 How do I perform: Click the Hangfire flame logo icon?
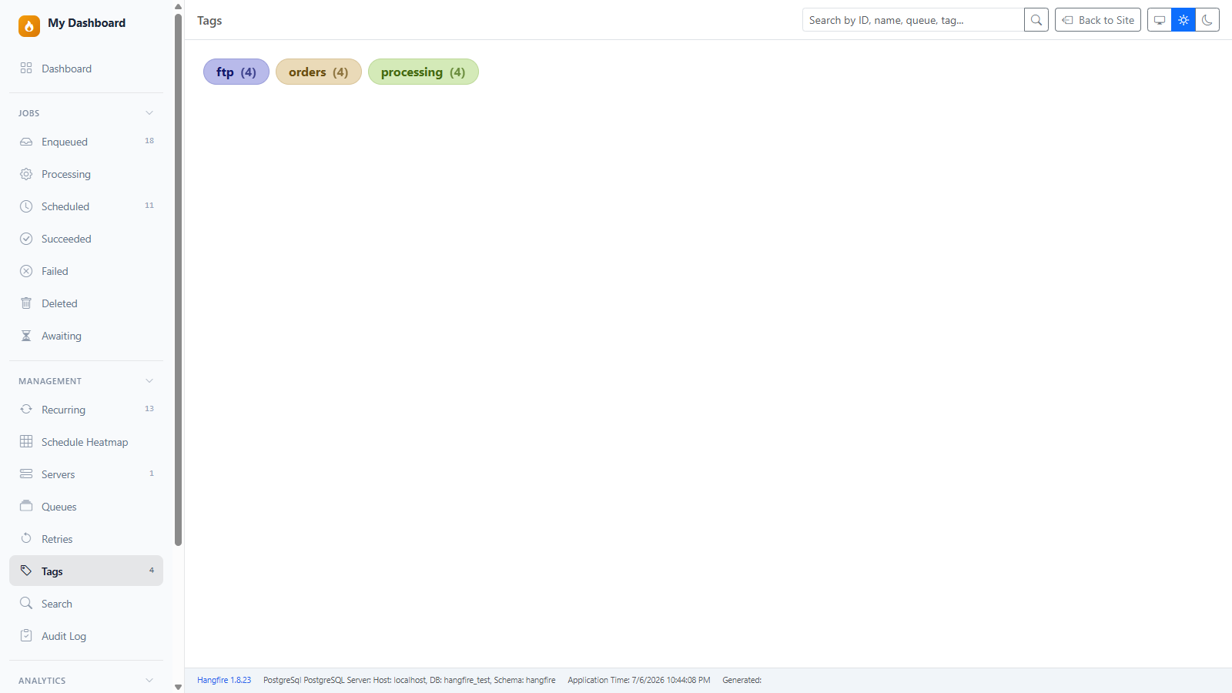point(29,26)
